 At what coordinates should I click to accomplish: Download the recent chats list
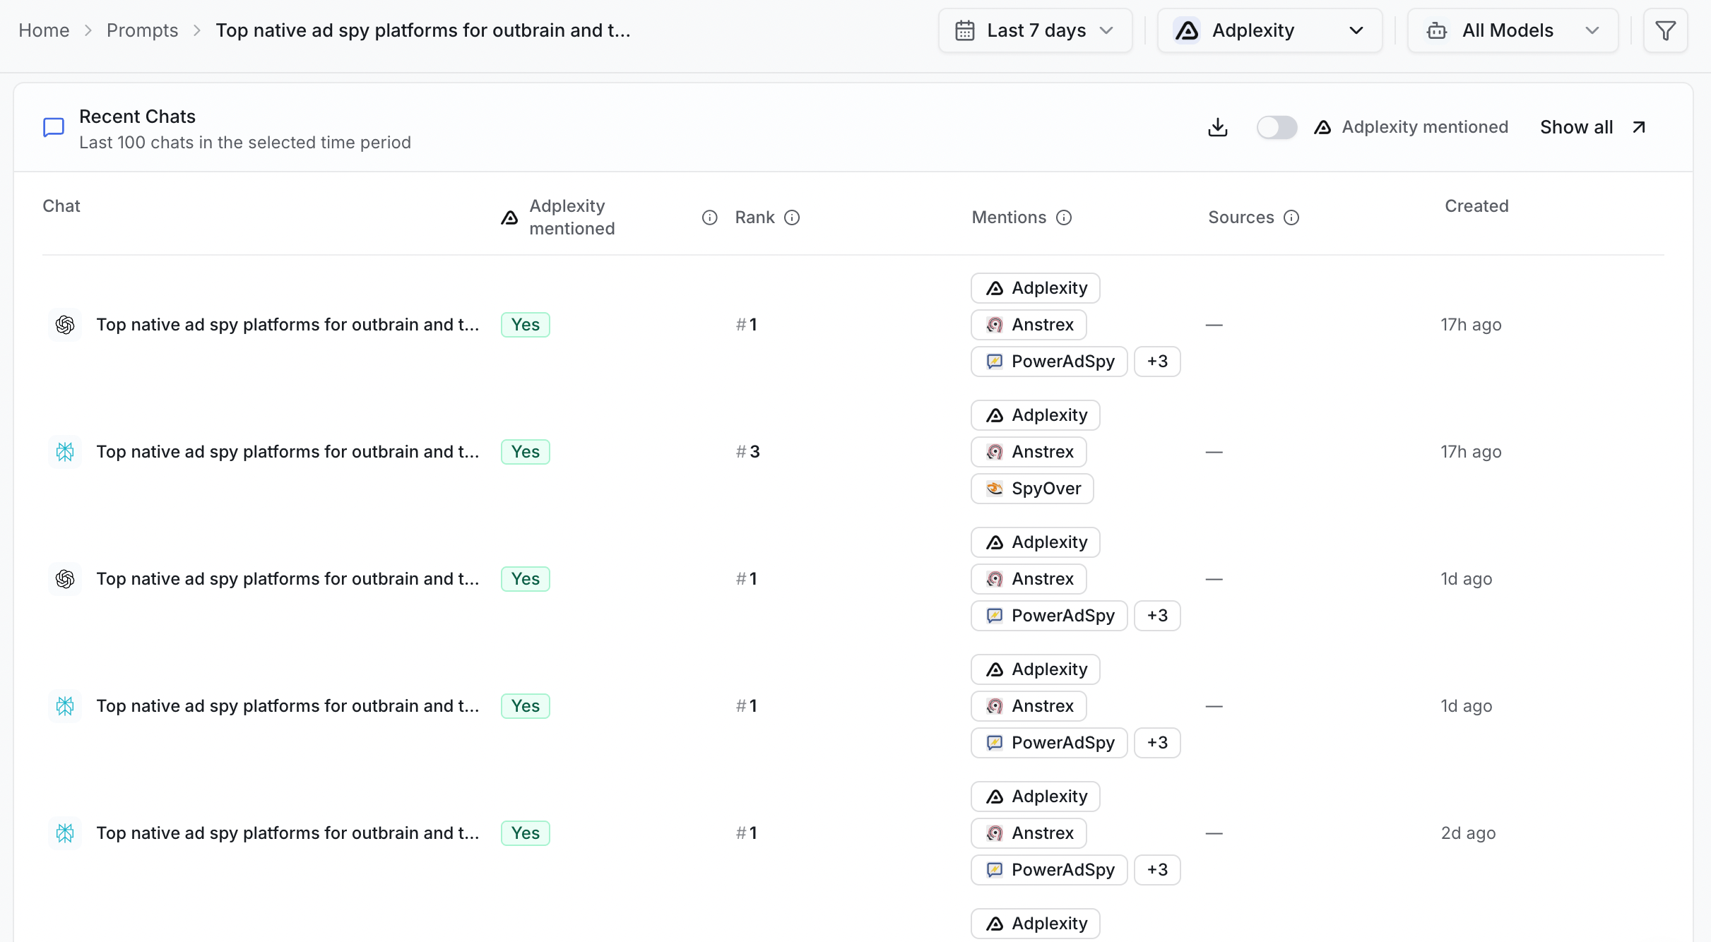[1218, 128]
